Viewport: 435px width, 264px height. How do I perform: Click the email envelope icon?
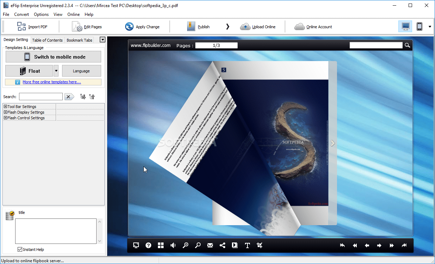(x=210, y=245)
